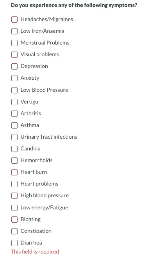Tick the Low energy/Fatigue box
Screen dimensions: 146x259
tap(14, 207)
